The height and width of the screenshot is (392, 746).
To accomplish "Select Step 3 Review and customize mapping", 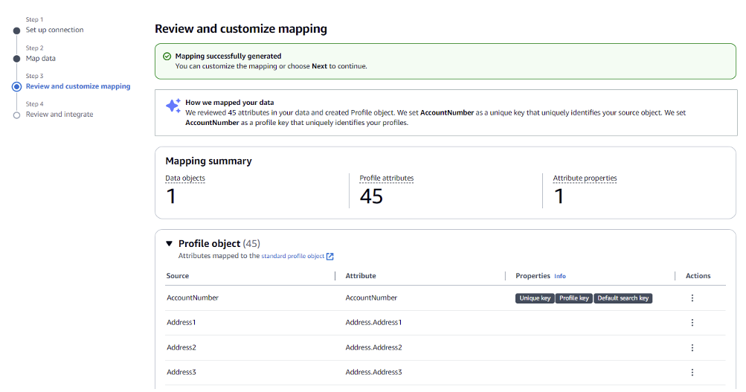I will point(77,87).
